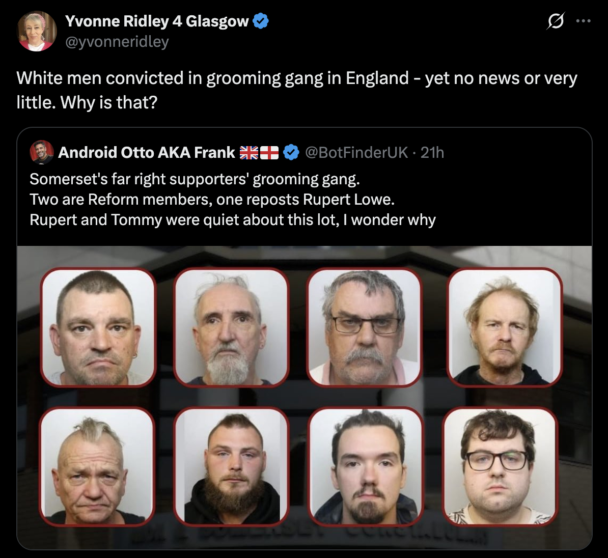The width and height of the screenshot is (608, 558).
Task: Click the name Android Otto AKA Frank
Action: pyautogui.click(x=146, y=152)
